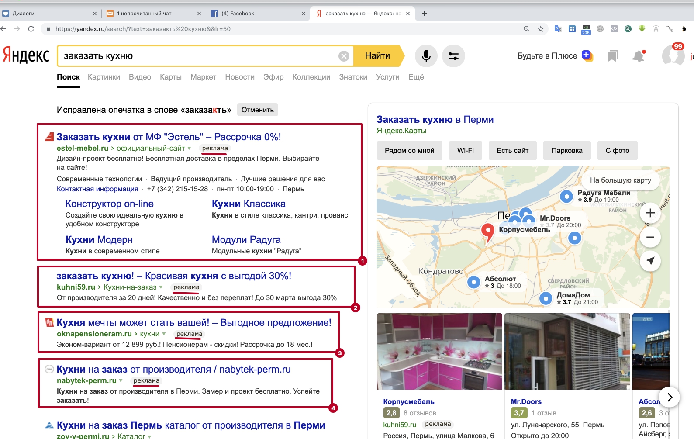Open На большую карту button

click(620, 180)
